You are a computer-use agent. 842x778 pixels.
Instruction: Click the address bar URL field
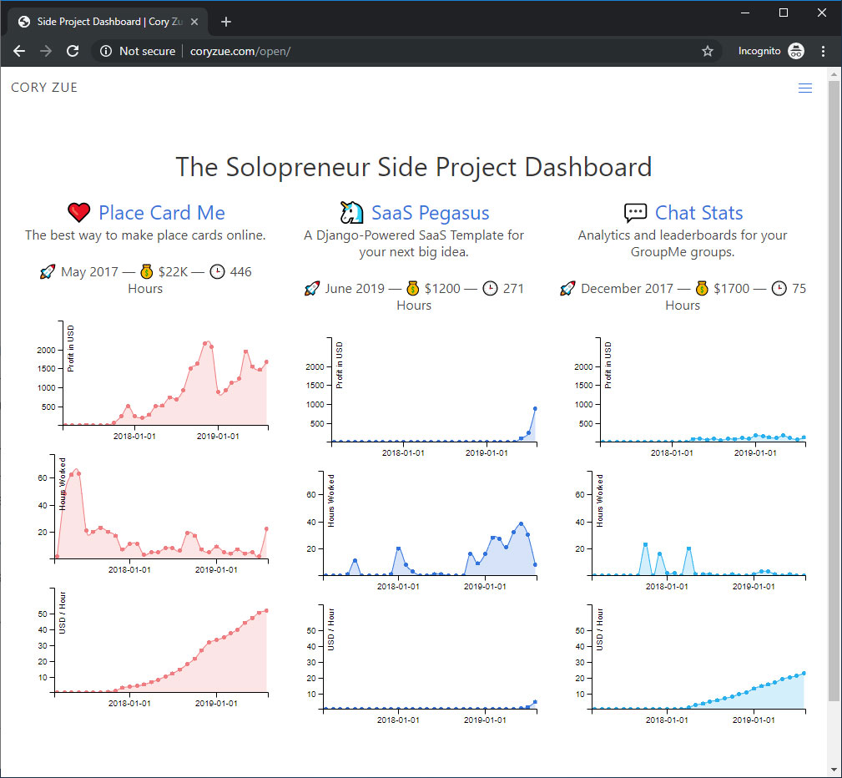click(417, 51)
